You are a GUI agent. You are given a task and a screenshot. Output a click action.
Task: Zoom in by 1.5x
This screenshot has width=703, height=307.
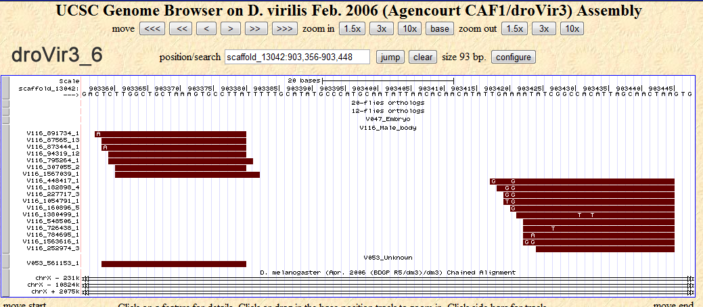(x=352, y=28)
